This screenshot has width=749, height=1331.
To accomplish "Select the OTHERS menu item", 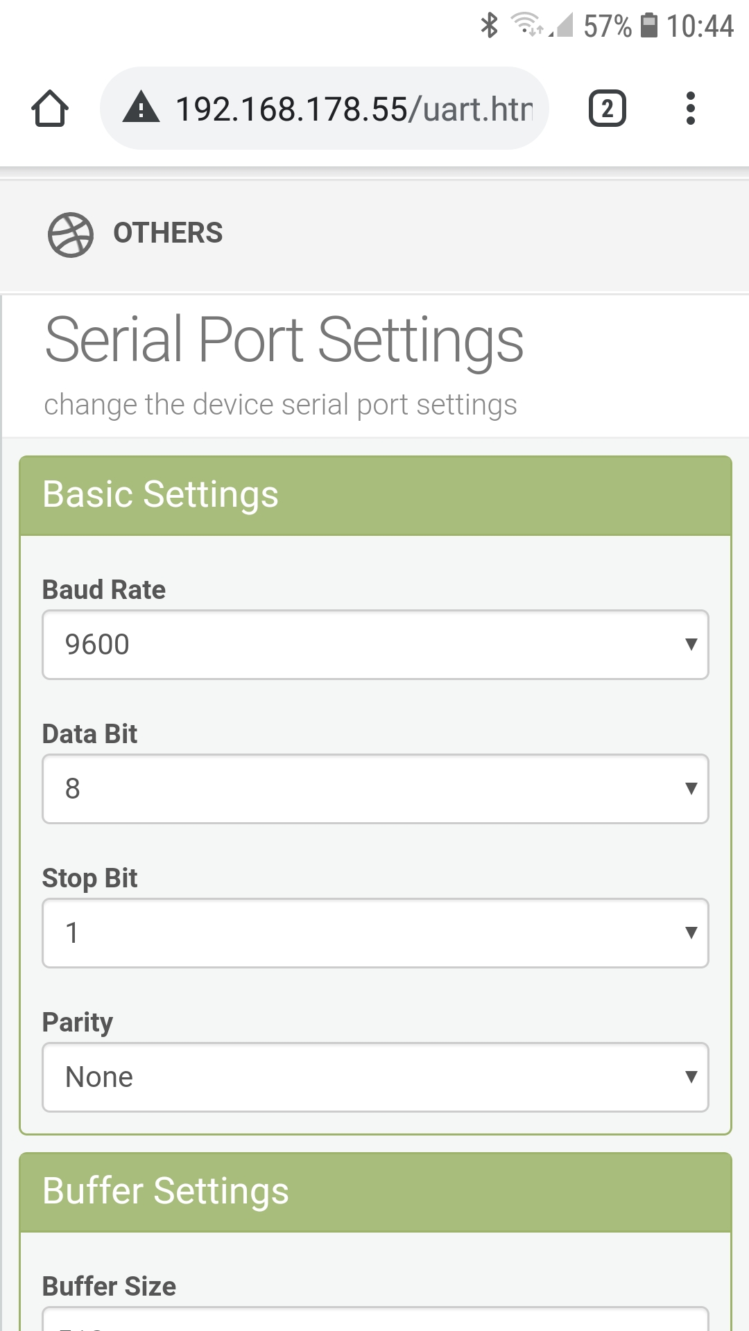I will 168,233.
